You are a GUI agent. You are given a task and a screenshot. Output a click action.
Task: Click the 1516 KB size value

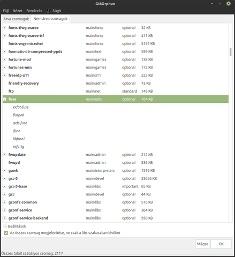[148, 170]
